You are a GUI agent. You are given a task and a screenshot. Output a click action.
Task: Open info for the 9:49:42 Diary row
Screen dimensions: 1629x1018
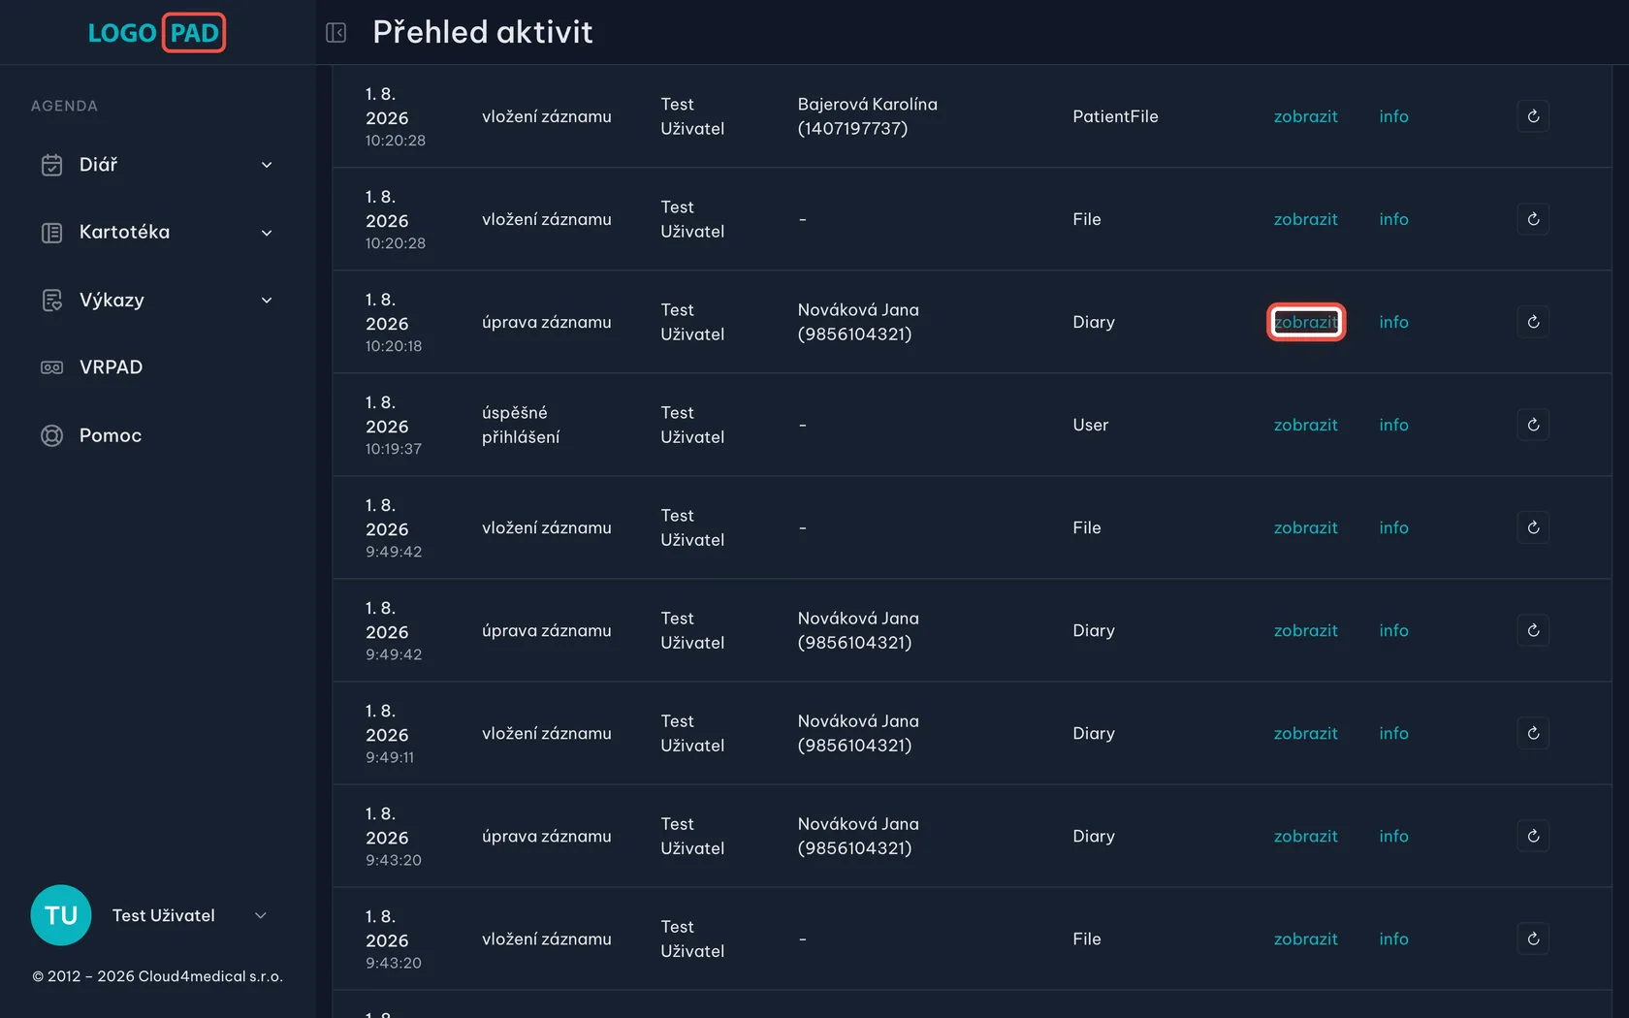[1393, 630]
